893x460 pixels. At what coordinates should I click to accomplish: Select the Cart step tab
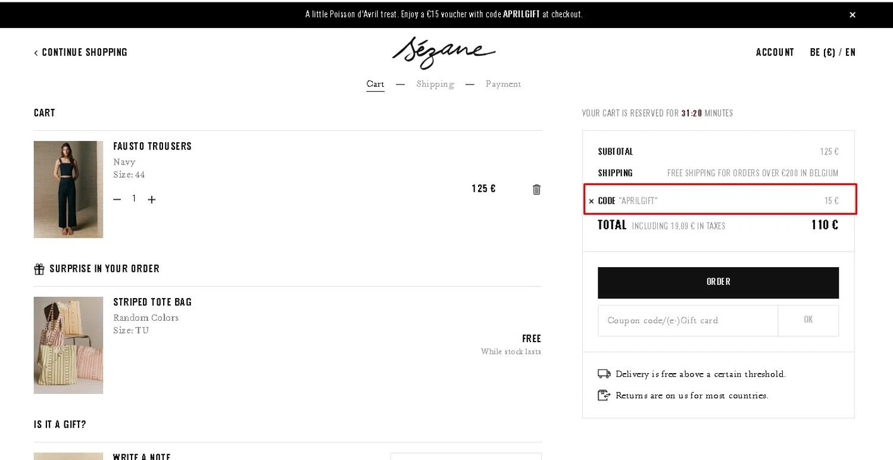point(375,84)
